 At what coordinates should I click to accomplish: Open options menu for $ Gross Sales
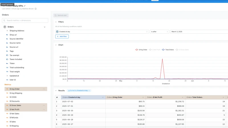tap(44, 105)
